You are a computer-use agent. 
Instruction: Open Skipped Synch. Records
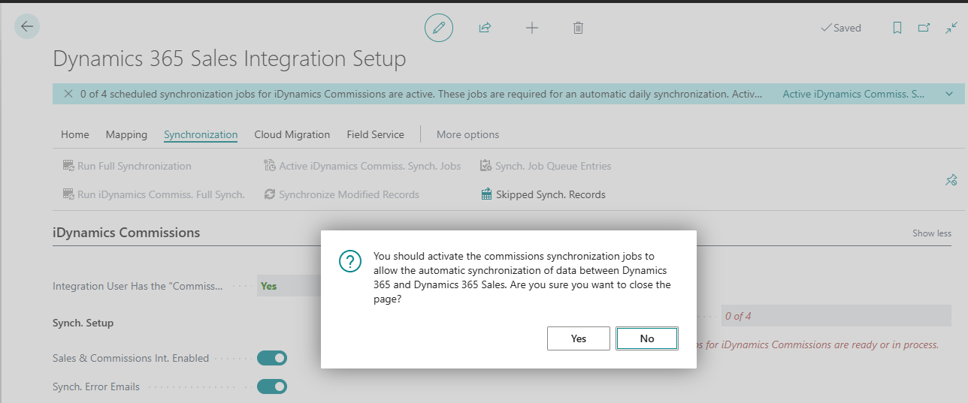[x=543, y=194]
